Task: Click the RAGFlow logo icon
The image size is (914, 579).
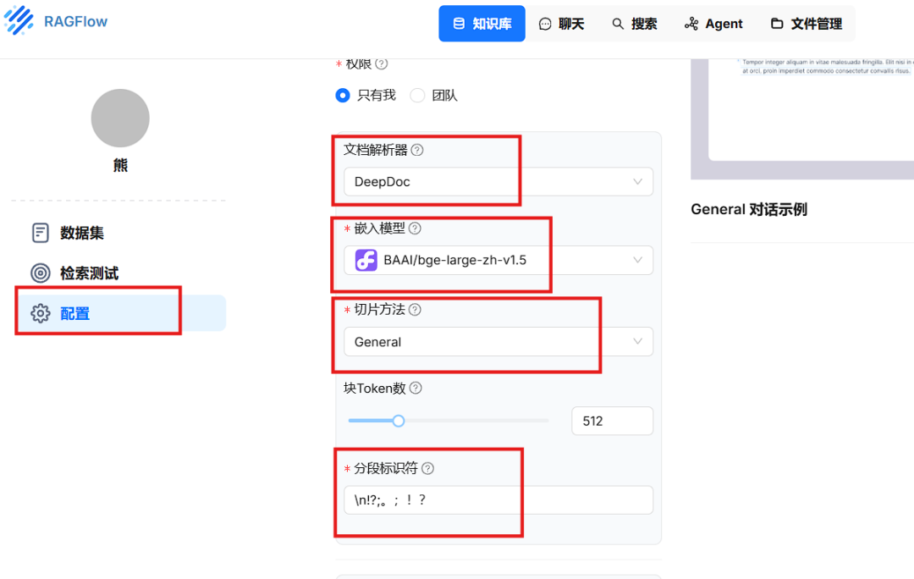Action: (19, 19)
